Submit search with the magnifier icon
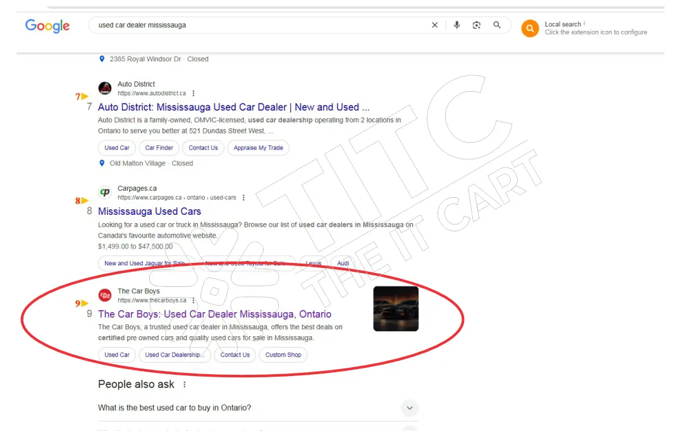 497,25
